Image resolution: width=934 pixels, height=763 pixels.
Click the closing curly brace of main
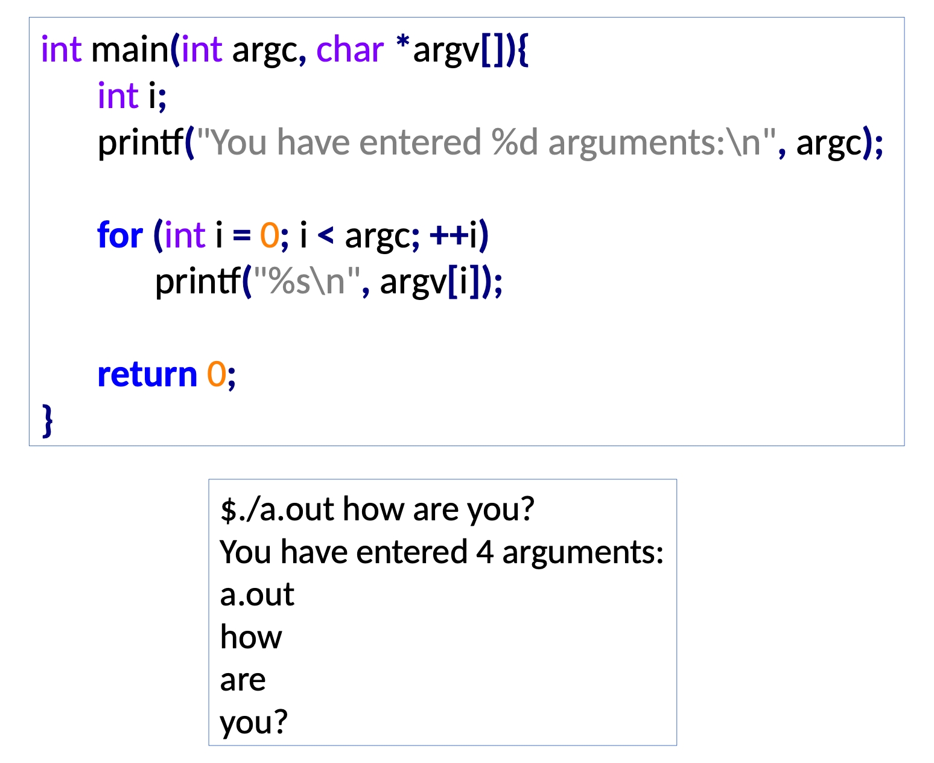(x=48, y=420)
